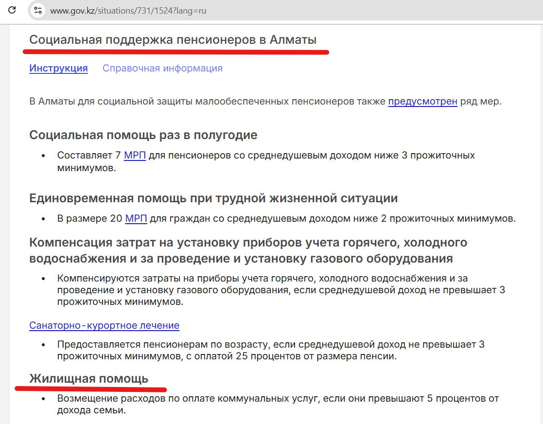Open the МРП link after 'В размере 20'
The image size is (543, 424).
(136, 218)
